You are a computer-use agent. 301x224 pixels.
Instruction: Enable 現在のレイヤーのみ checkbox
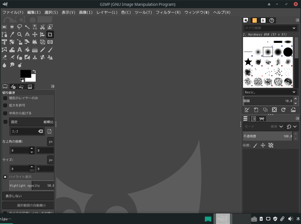click(x=5, y=98)
